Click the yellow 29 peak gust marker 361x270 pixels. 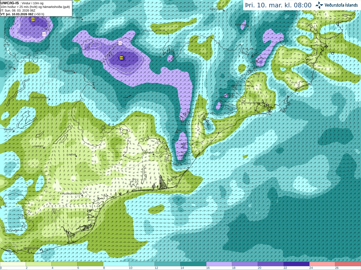click(33, 19)
